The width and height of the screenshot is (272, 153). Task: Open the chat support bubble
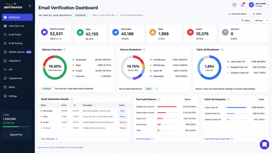point(264,144)
